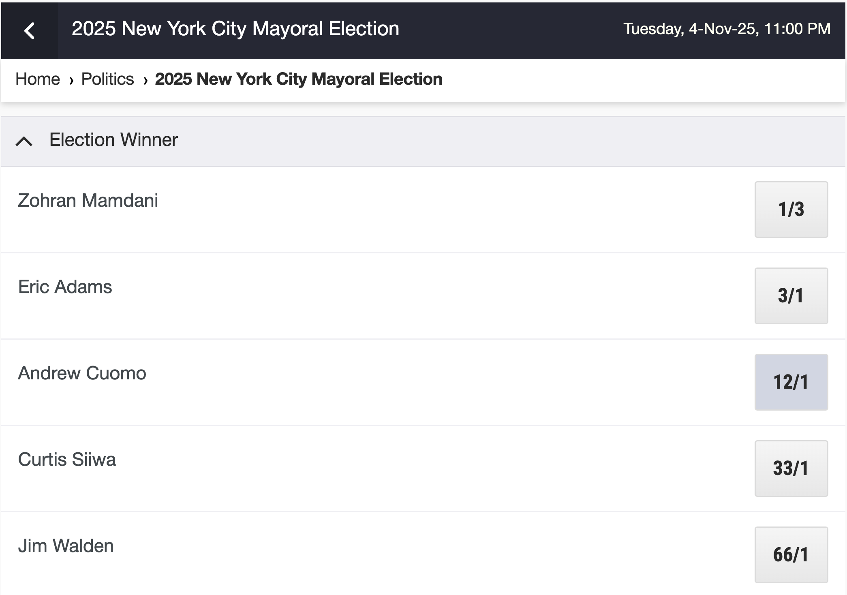Go to the Home breadcrumb
The height and width of the screenshot is (595, 847).
coord(38,79)
